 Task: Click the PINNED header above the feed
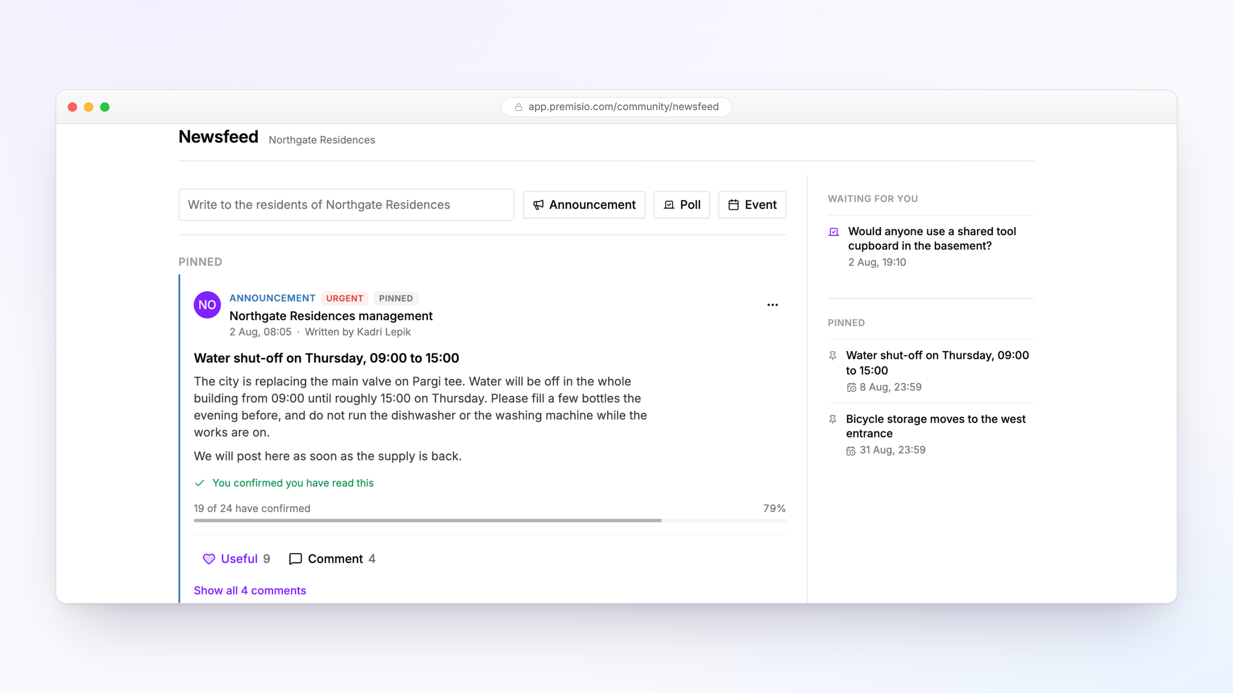pos(200,262)
